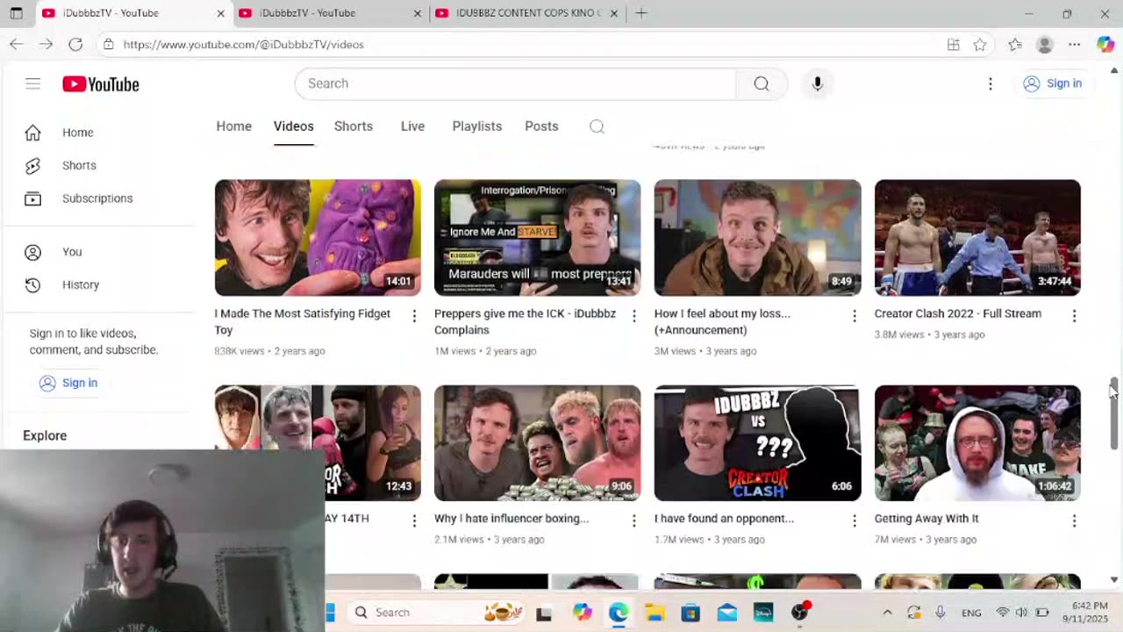Open options for found an opponent video
This screenshot has height=632, width=1123.
point(855,521)
